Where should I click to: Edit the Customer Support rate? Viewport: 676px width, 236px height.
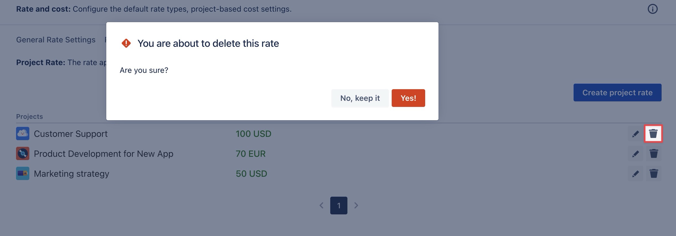coord(636,134)
